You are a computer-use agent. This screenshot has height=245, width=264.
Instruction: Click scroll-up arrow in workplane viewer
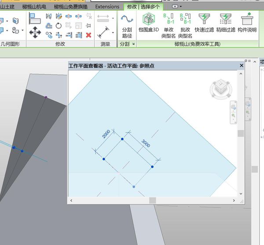pos(241,74)
